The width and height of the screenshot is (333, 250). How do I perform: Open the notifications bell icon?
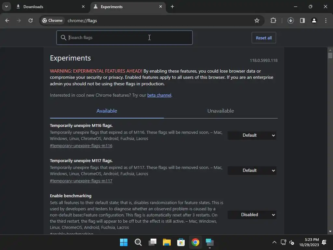[x=324, y=242]
